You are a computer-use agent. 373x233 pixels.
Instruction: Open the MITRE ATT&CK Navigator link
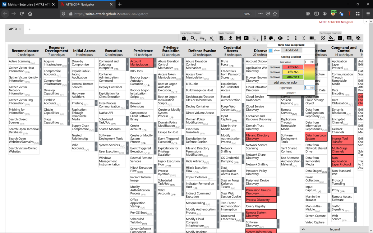(x=336, y=22)
